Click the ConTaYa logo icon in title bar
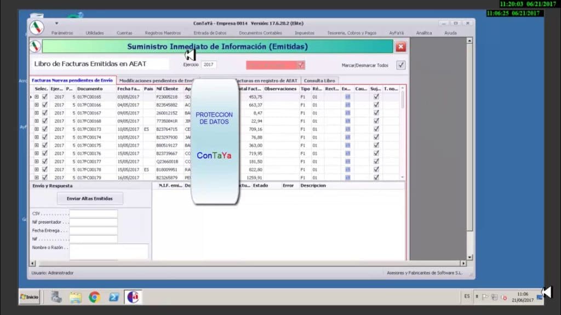This screenshot has width=561, height=315. [37, 27]
